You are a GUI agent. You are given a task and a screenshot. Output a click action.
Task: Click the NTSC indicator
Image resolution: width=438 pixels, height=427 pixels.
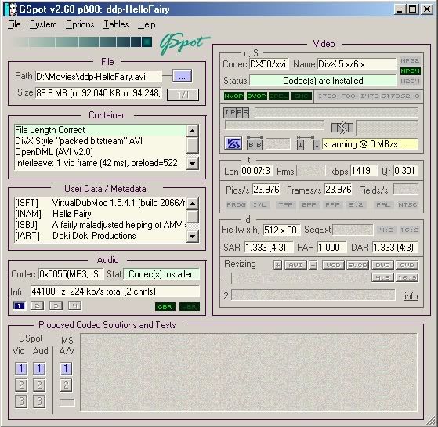[407, 204]
